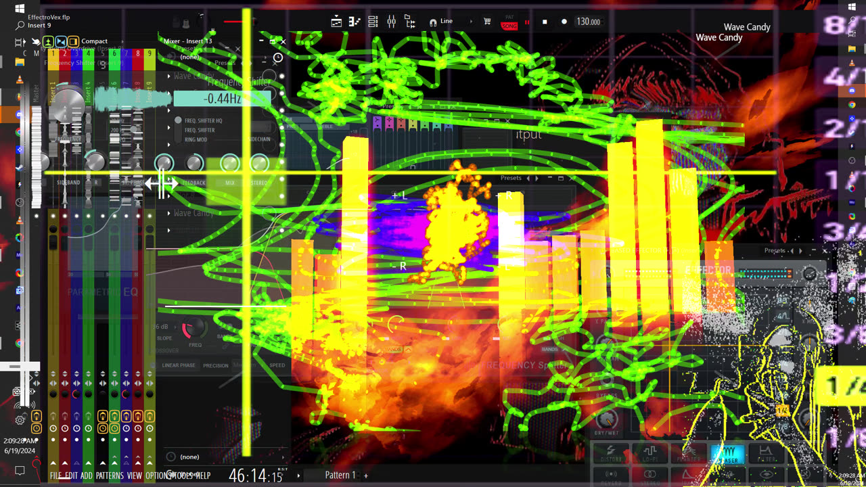Select mixer insert track 8 label
The width and height of the screenshot is (866, 487).
[138, 93]
